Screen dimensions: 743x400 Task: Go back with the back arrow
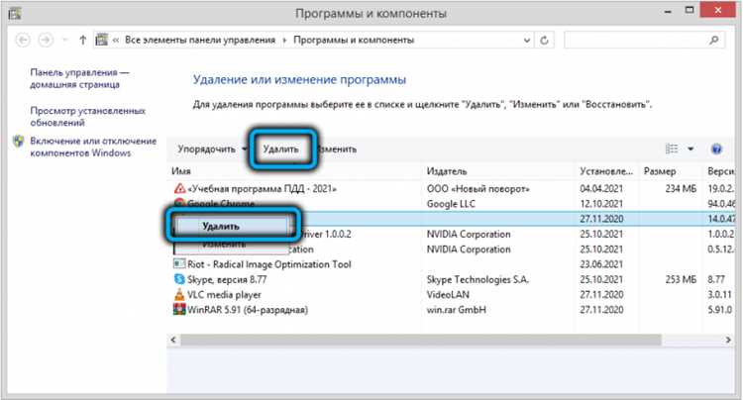[x=23, y=41]
